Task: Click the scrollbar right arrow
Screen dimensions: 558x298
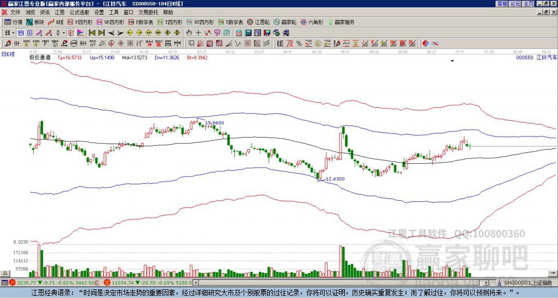Action: point(487,283)
